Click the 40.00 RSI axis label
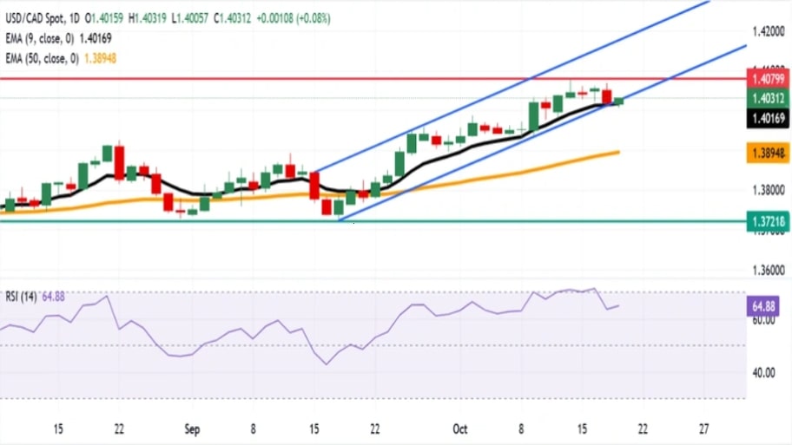This screenshot has height=445, width=792. coord(762,373)
